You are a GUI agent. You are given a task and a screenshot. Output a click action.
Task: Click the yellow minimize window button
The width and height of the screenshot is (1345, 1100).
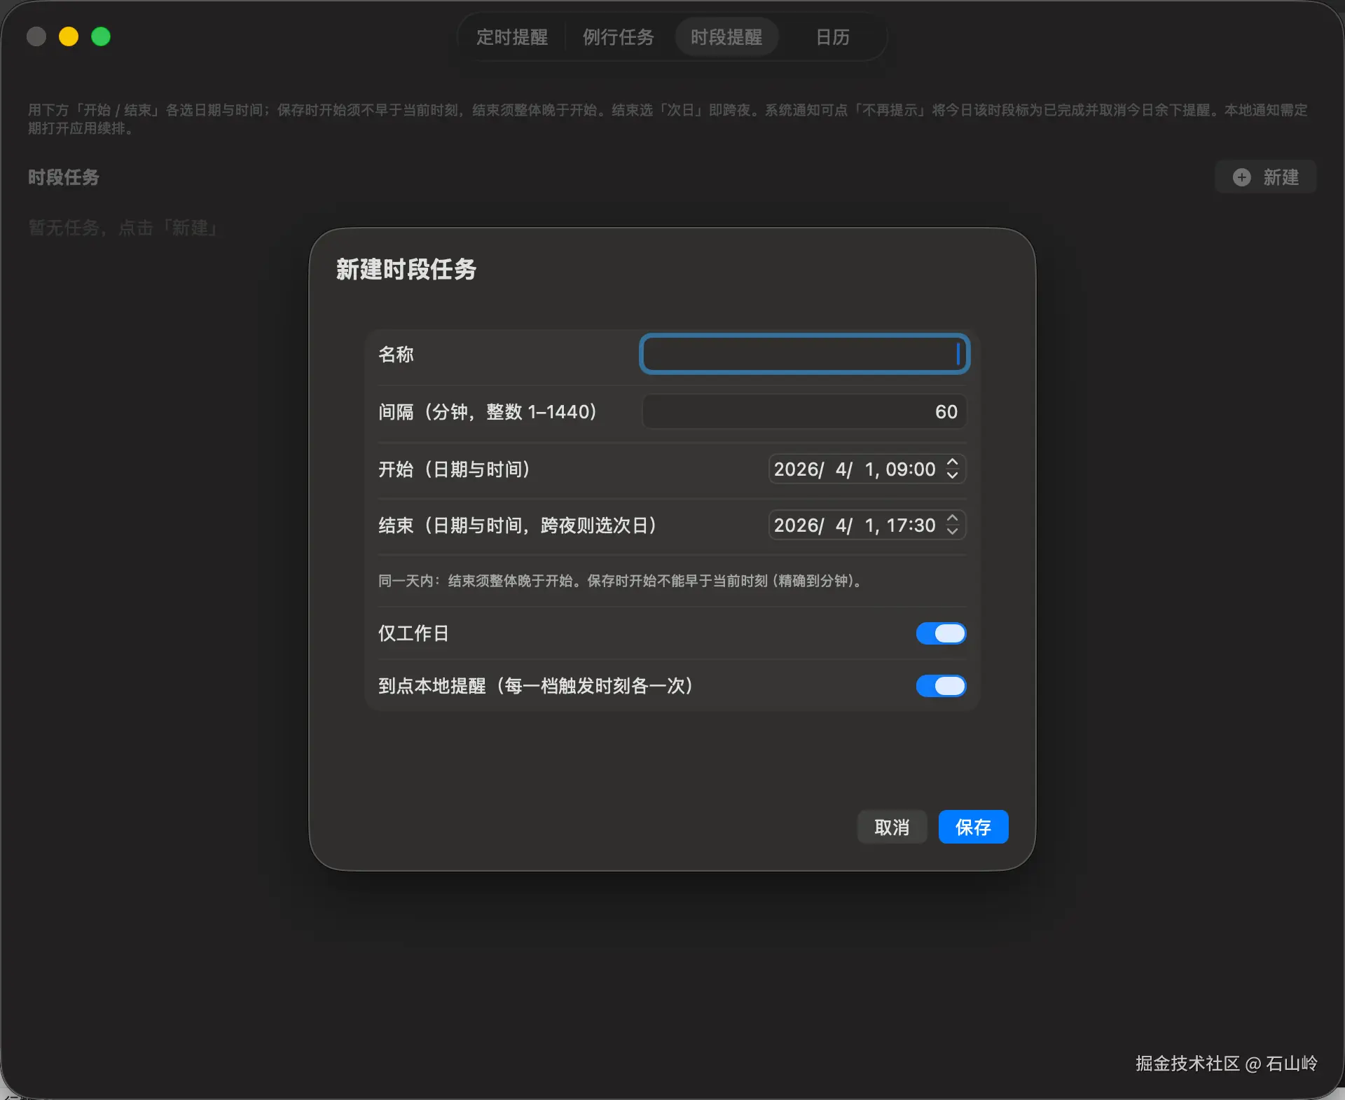(x=69, y=36)
